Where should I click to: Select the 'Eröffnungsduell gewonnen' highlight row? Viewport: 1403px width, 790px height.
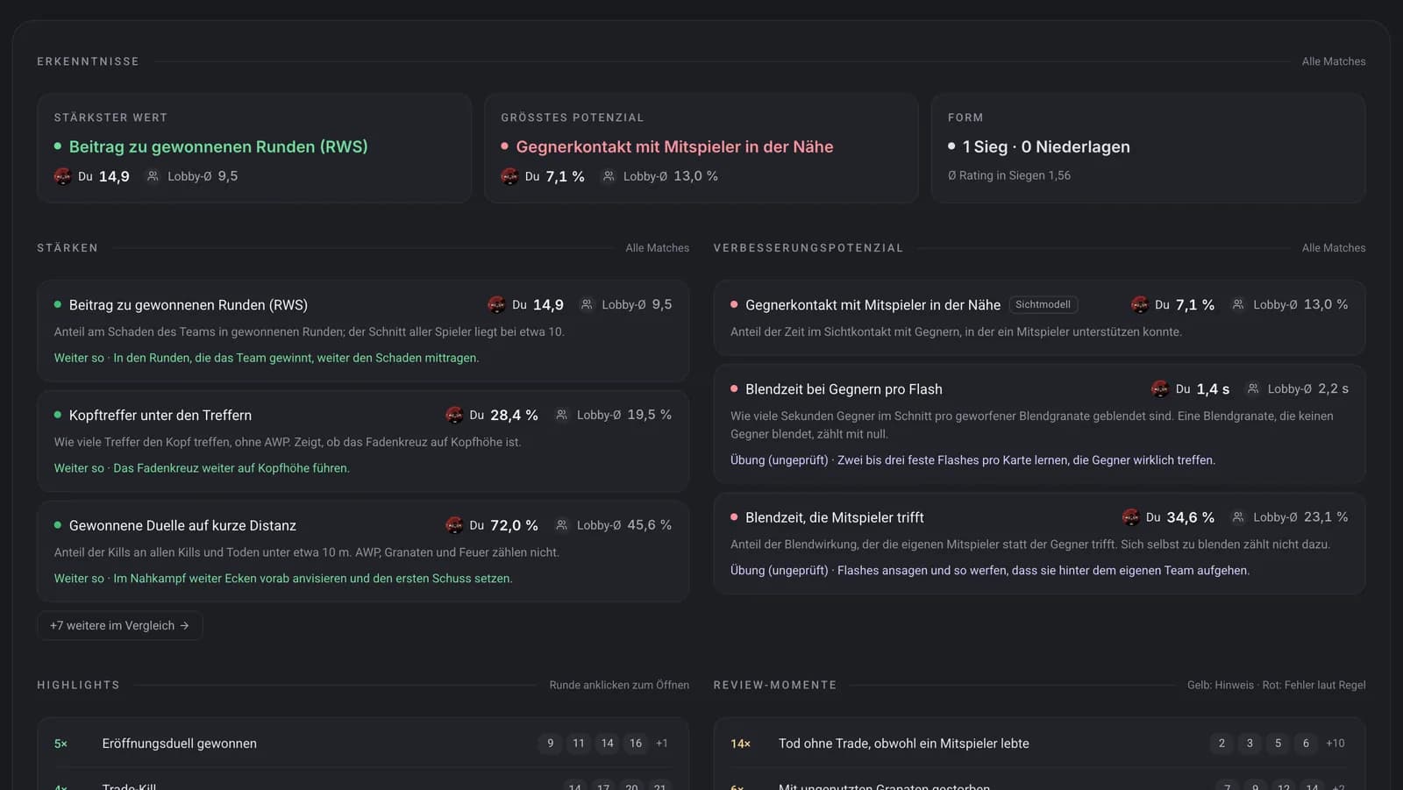(x=363, y=743)
